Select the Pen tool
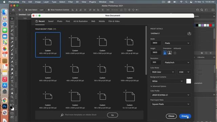The image size is (217, 122). pyautogui.click(x=12, y=78)
